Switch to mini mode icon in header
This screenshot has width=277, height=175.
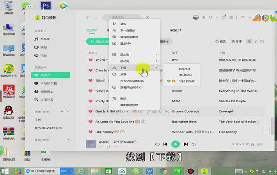tap(243, 17)
